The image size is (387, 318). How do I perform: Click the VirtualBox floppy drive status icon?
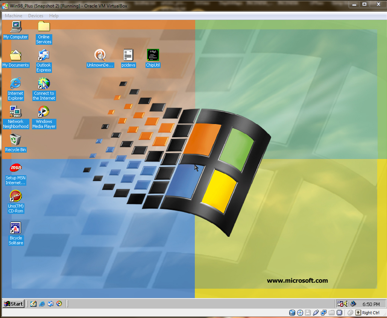click(308, 313)
